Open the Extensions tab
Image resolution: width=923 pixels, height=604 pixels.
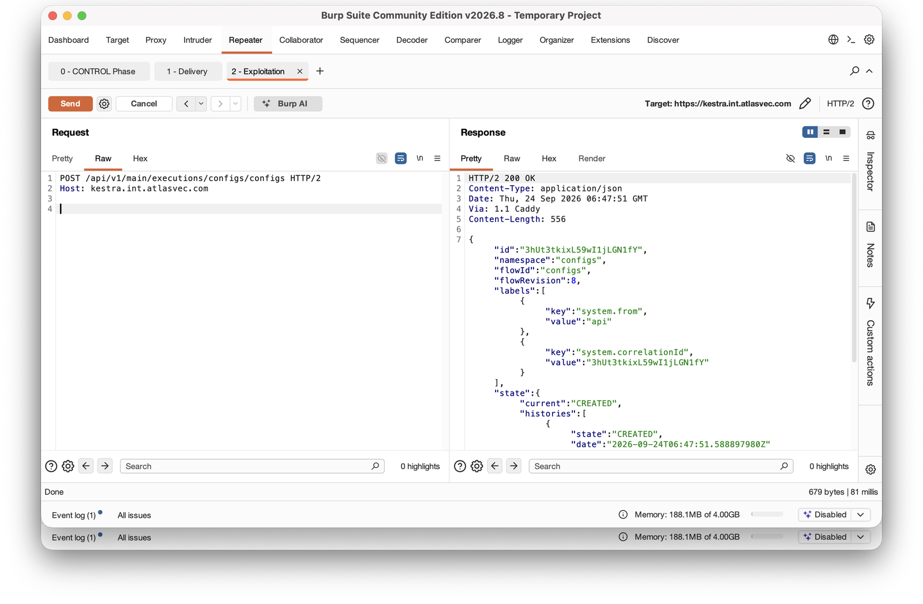pyautogui.click(x=610, y=40)
